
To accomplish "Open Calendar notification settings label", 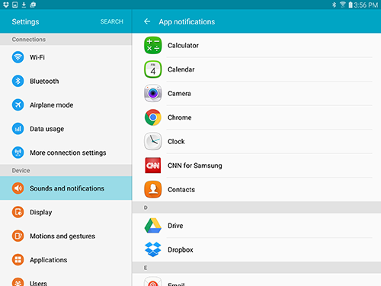I will click(181, 69).
